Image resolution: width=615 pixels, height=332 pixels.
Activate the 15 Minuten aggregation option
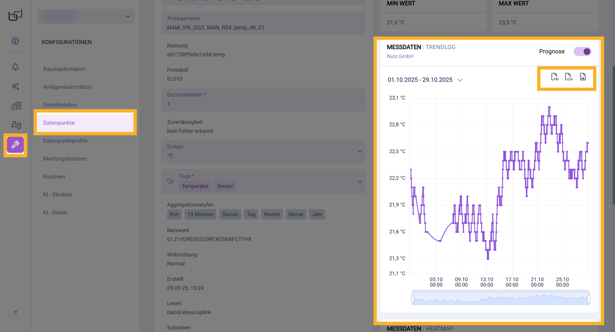click(x=200, y=214)
